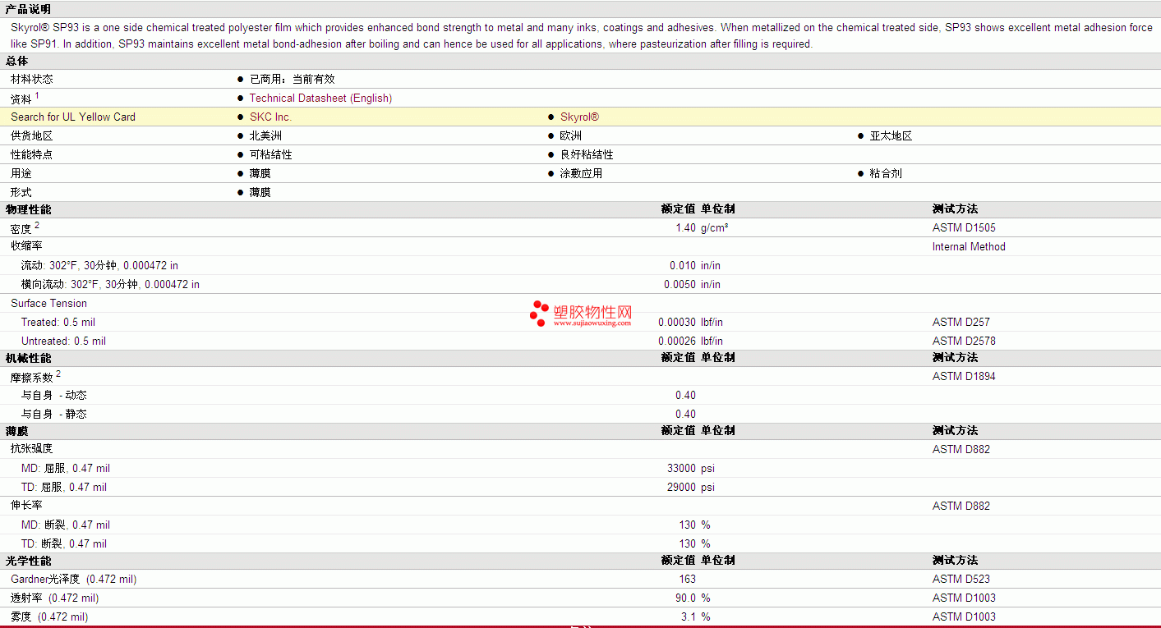Click the 物理性能 section heading
The image size is (1161, 628).
(28, 209)
